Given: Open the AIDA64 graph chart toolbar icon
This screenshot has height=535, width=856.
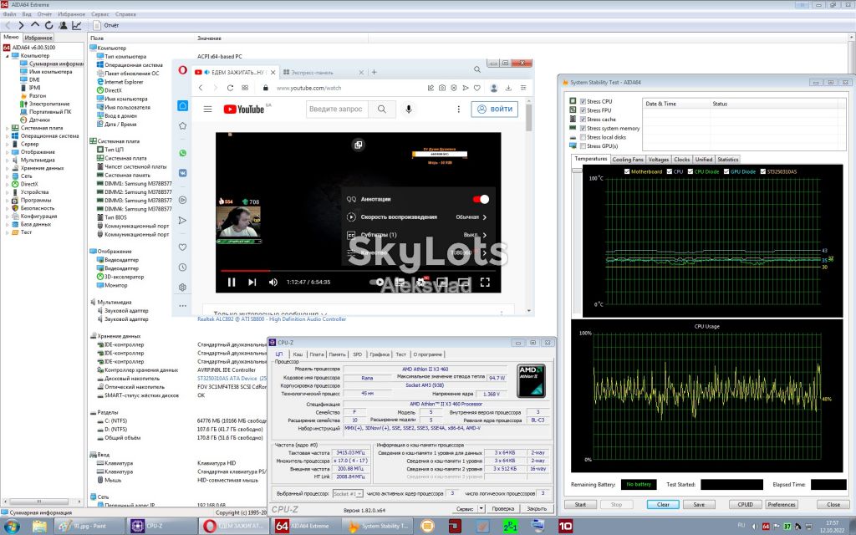Looking at the screenshot, I should pyautogui.click(x=76, y=25).
